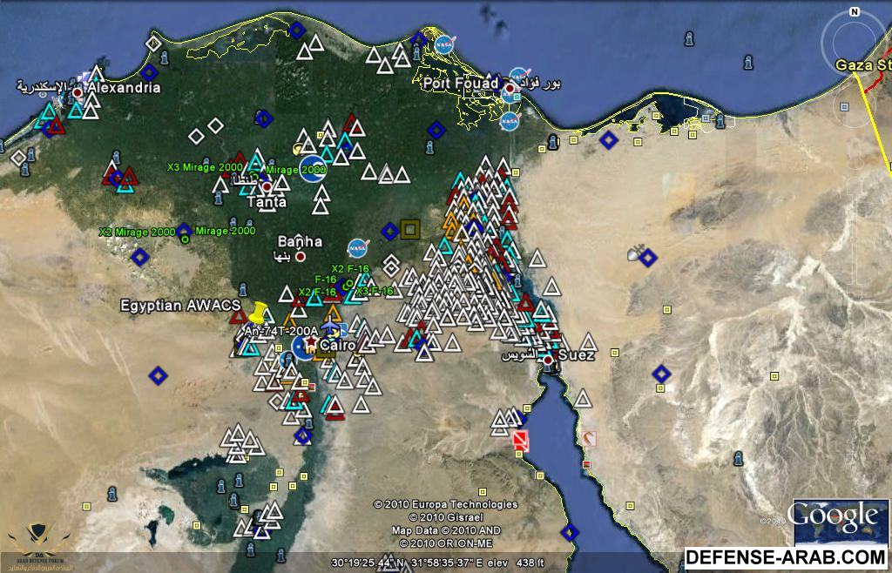Image resolution: width=892 pixels, height=573 pixels.
Task: Click the X3 F-16 label
Action: [x=375, y=291]
